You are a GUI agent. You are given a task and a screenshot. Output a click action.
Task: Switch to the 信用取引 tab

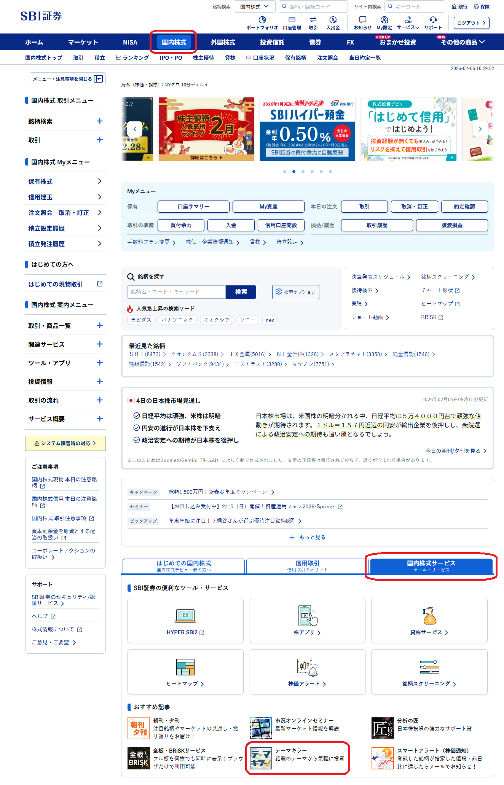coord(307,566)
